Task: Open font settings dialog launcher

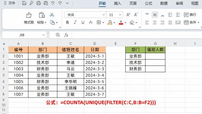Action: (140, 27)
